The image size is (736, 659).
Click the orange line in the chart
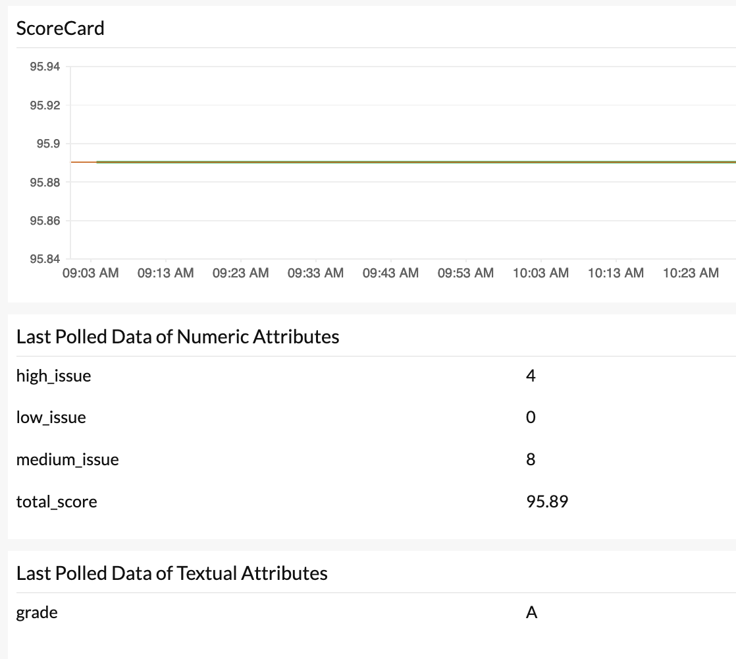[x=395, y=162]
